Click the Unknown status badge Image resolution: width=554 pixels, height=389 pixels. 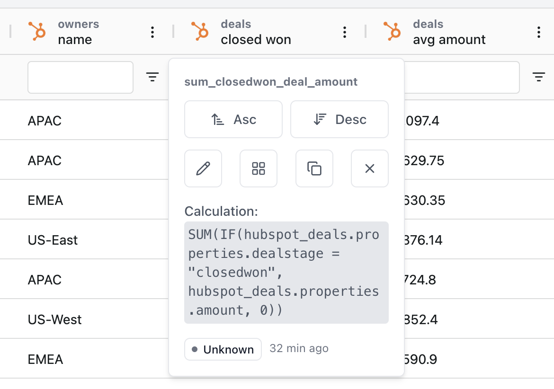(x=223, y=349)
